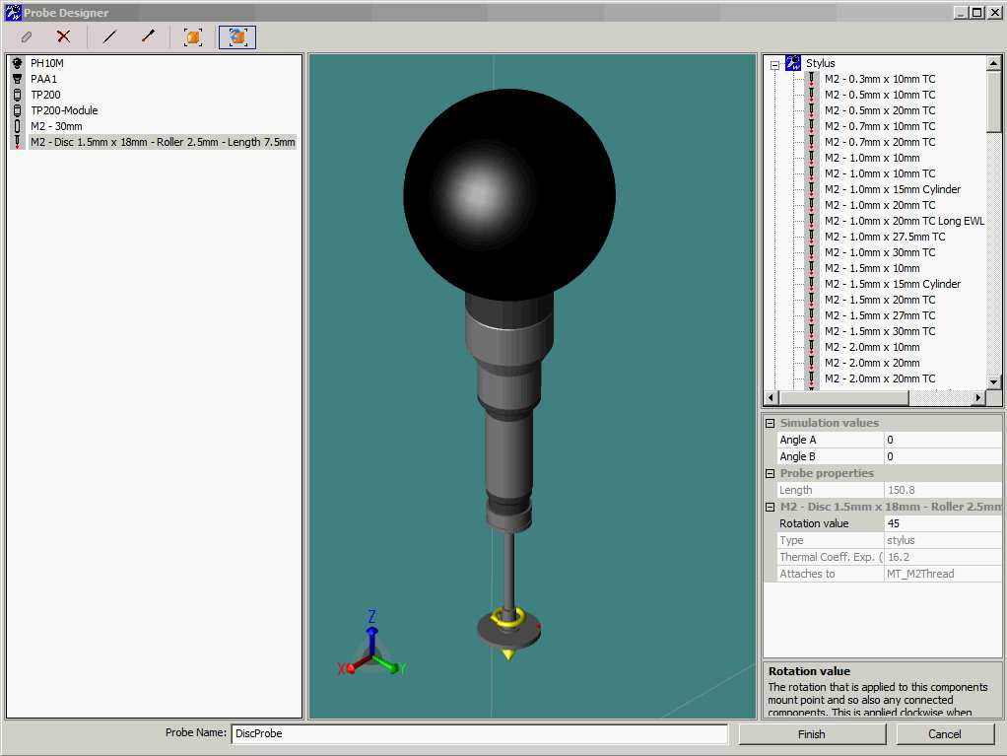Choose M2 - 1.0mm x 15mm Cylinder stylus

tap(893, 189)
